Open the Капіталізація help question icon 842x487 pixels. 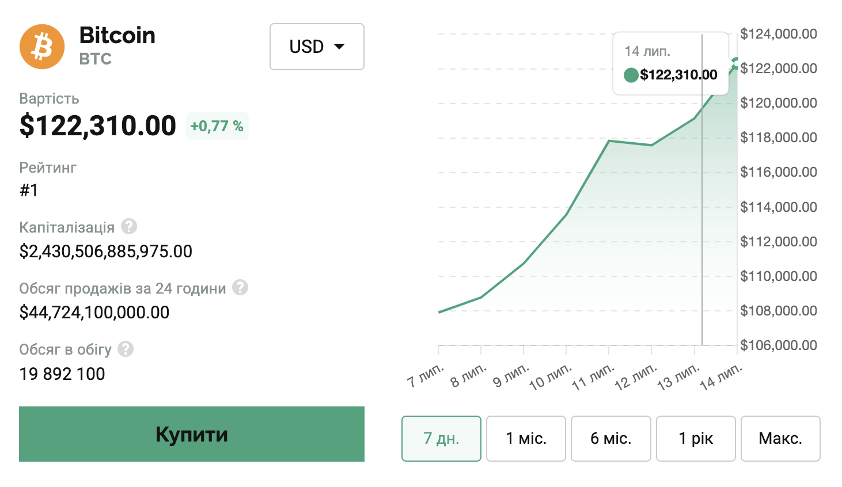click(129, 227)
